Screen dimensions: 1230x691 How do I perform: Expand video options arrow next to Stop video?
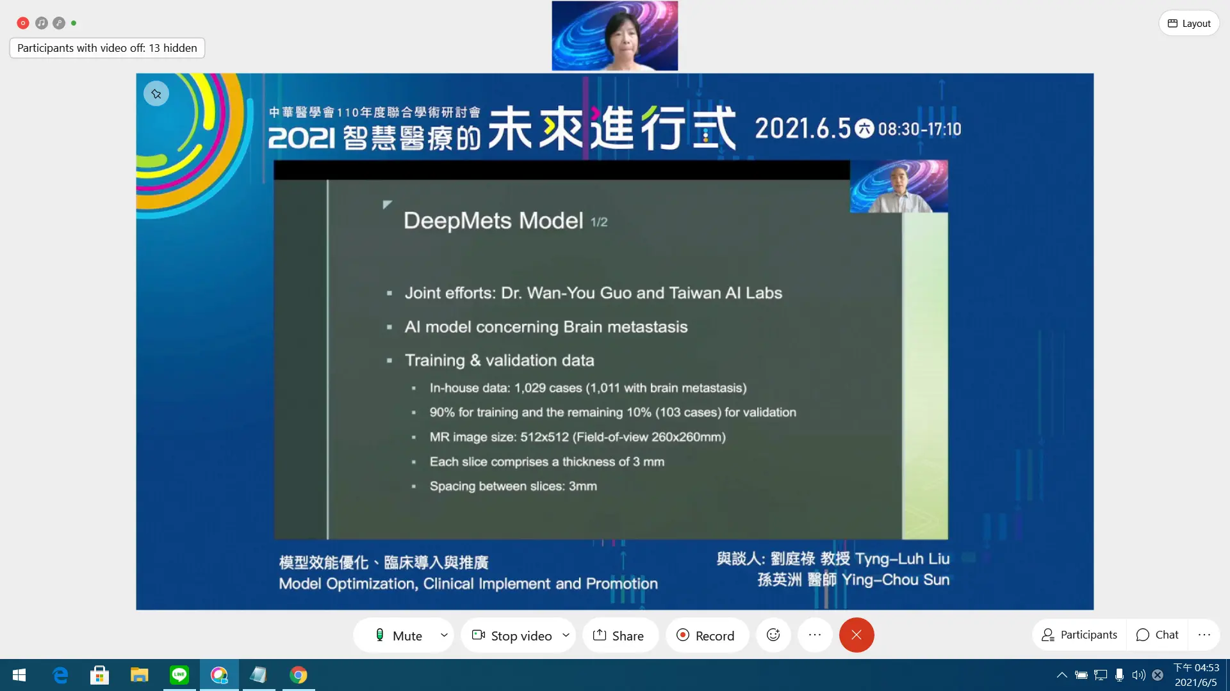coord(566,635)
